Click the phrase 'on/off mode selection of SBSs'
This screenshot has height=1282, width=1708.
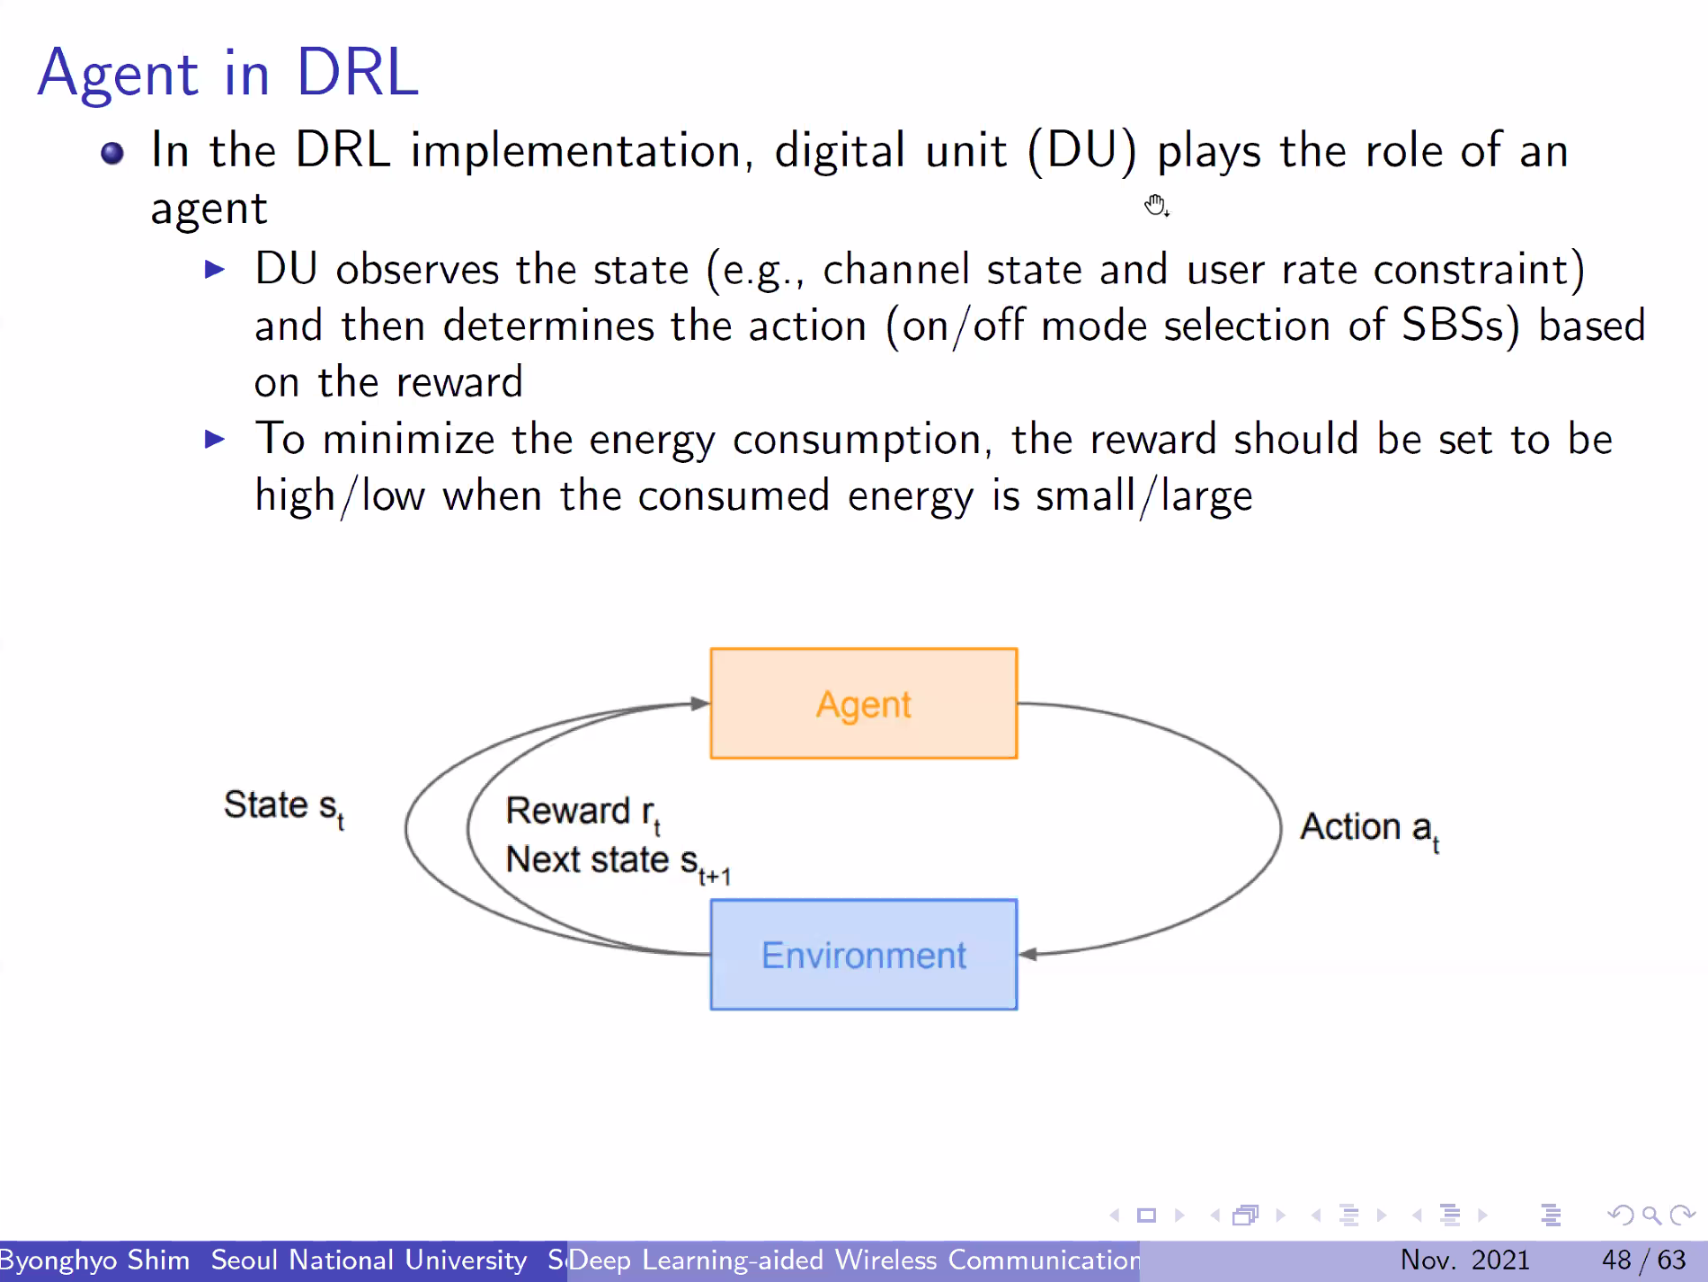coord(1203,325)
